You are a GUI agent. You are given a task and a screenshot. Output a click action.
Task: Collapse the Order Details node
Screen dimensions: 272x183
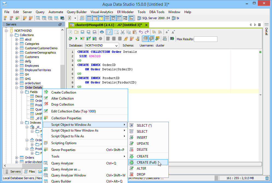coord(16,88)
